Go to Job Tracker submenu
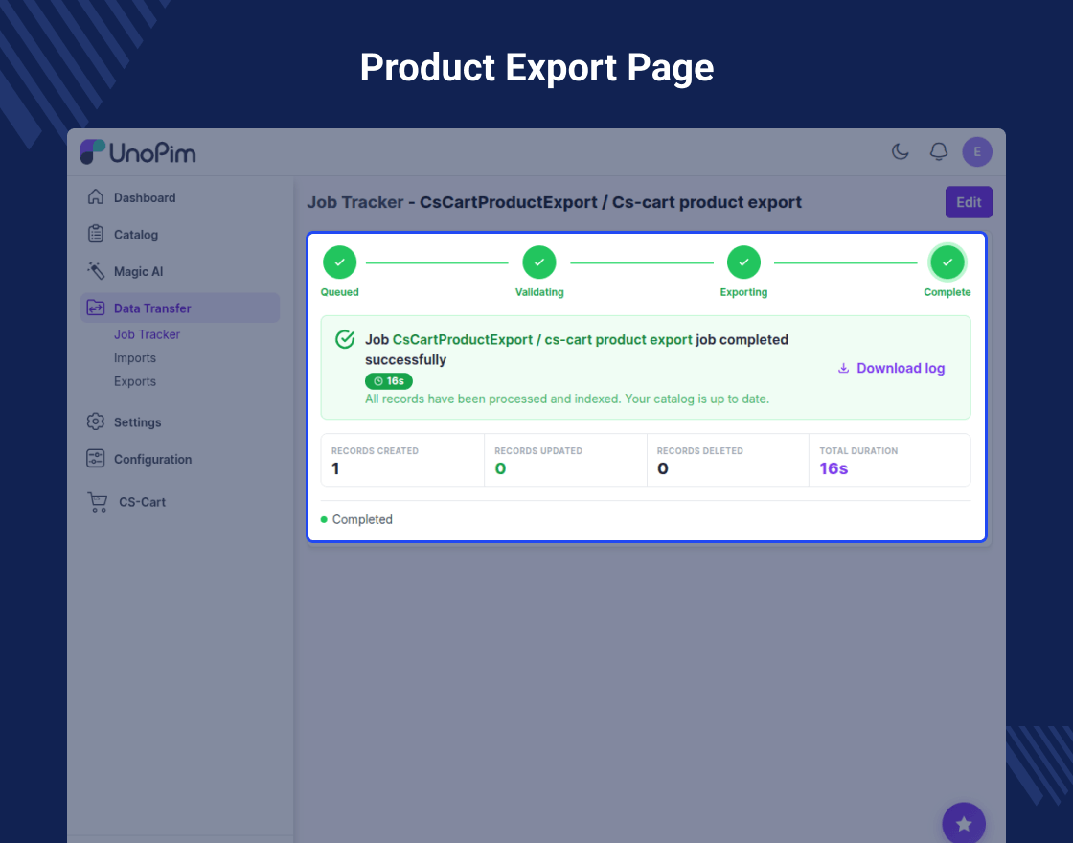 pyautogui.click(x=147, y=334)
